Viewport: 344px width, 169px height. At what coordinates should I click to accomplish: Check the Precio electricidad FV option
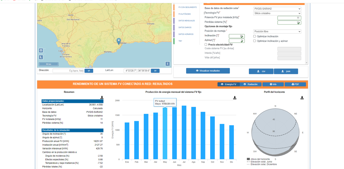(x=206, y=45)
